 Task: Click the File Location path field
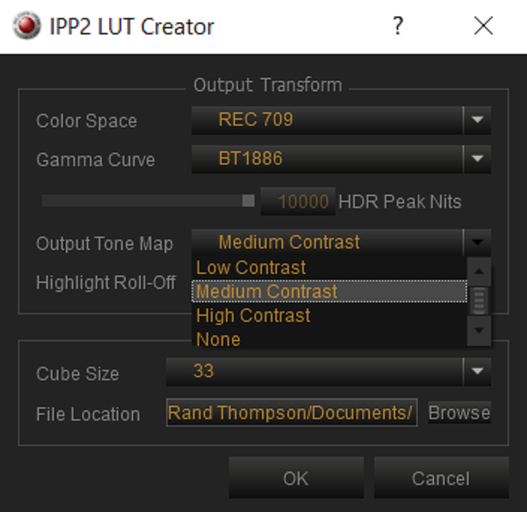click(292, 412)
